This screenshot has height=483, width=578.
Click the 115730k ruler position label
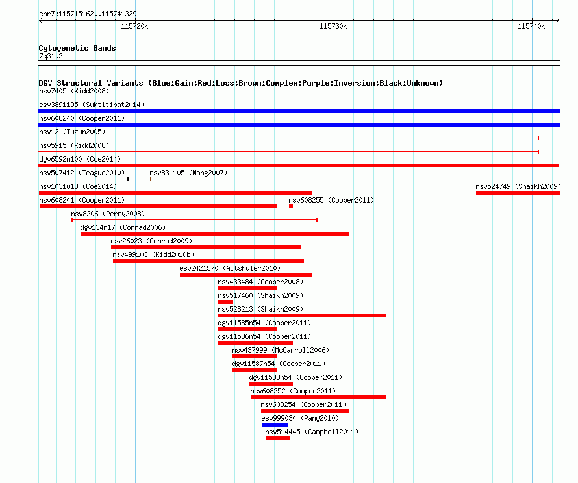333,26
